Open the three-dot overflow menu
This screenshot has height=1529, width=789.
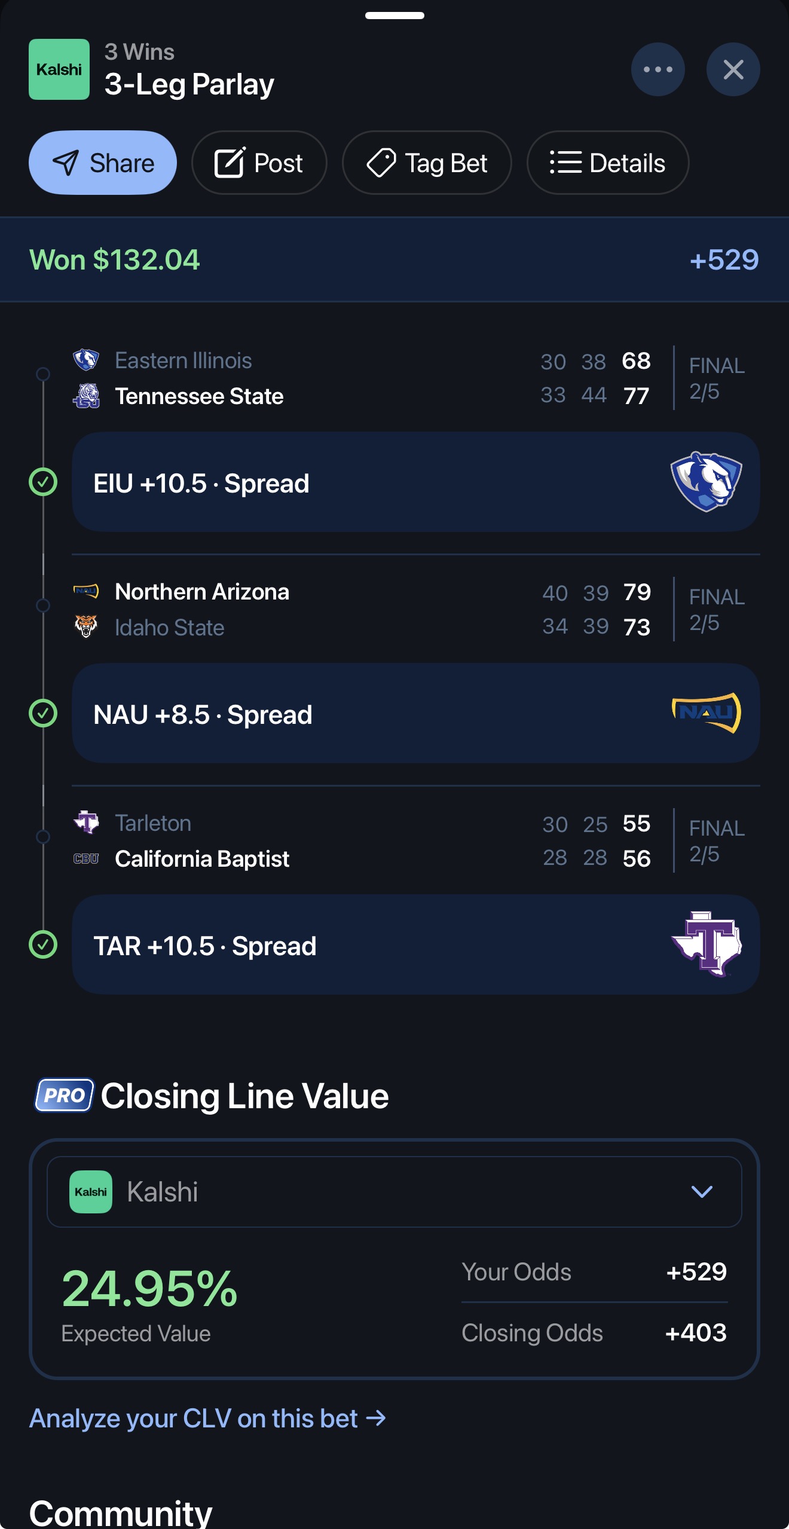coord(657,69)
